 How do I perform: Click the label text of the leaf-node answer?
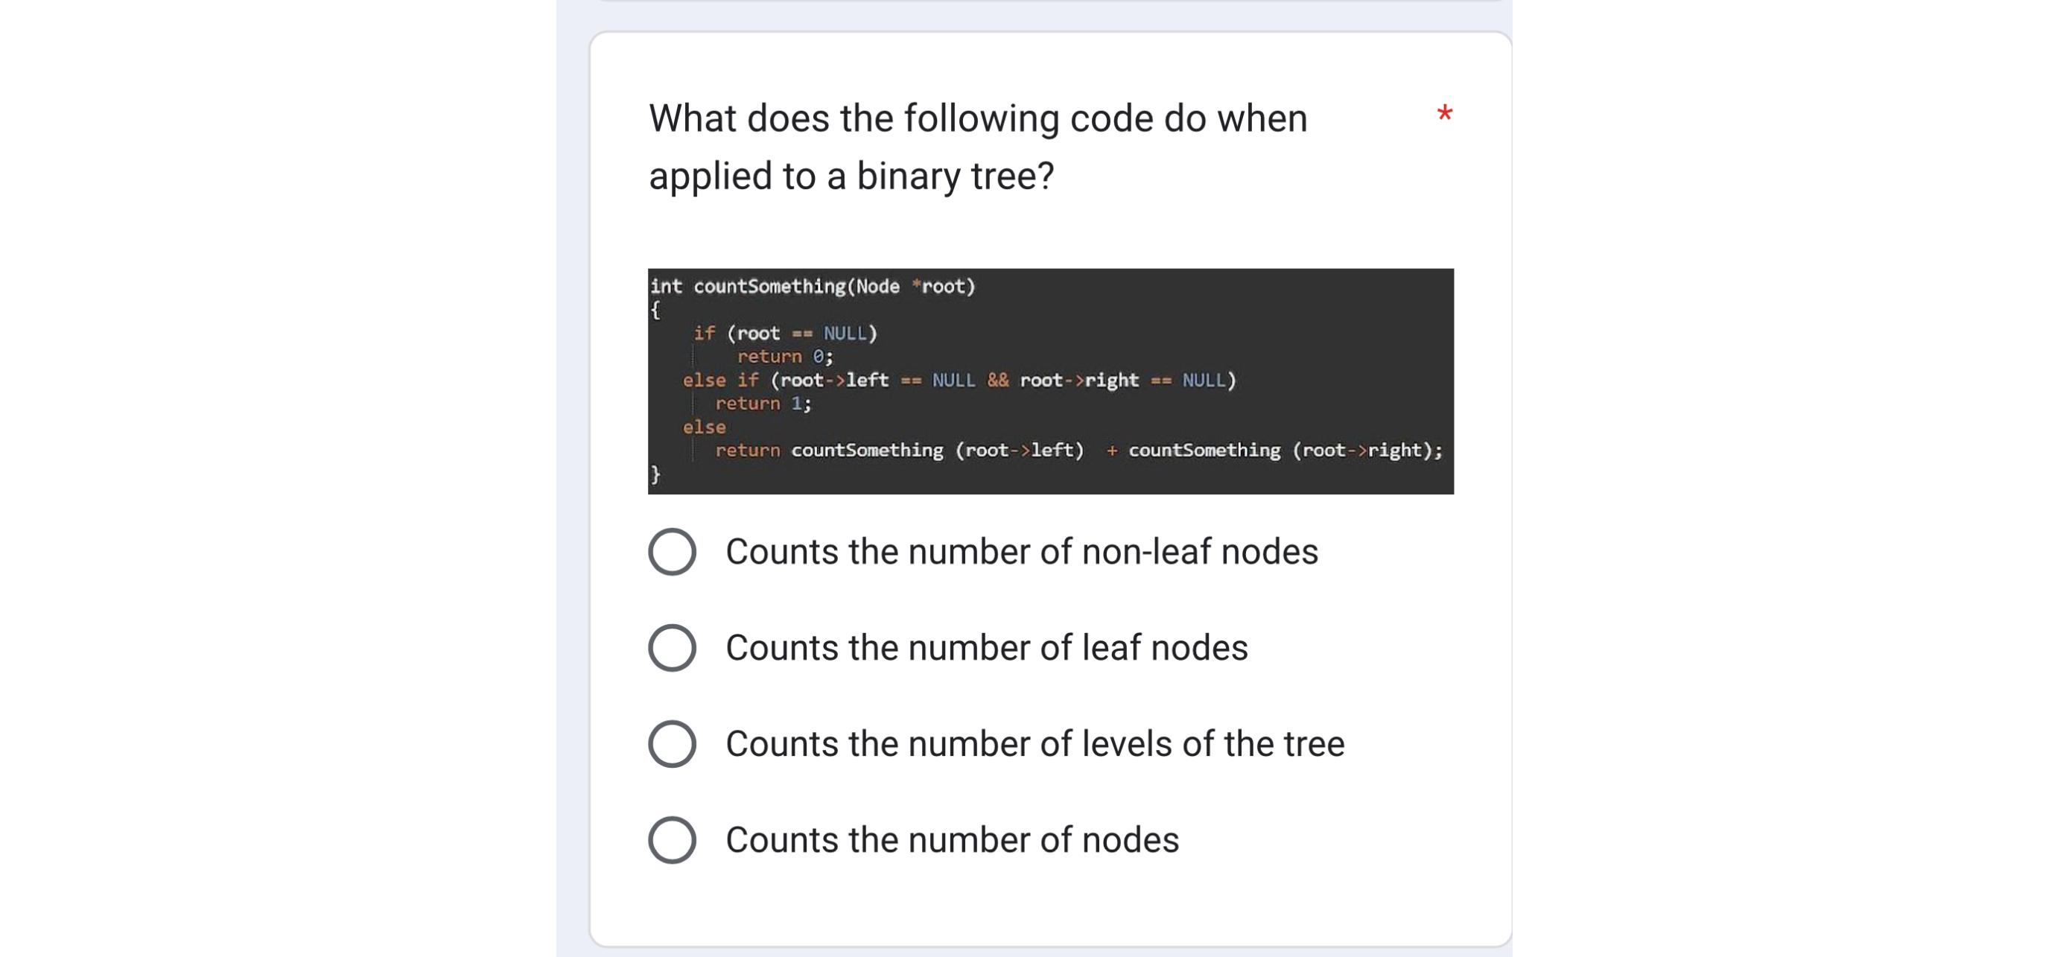click(984, 647)
